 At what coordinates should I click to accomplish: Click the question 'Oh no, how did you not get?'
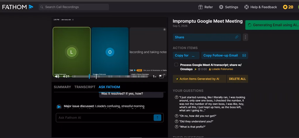coord(198,116)
